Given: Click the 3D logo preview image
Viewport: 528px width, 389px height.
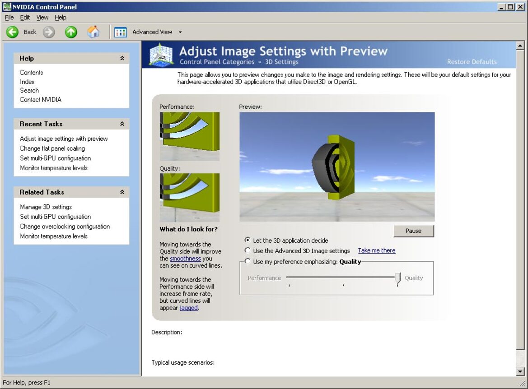Looking at the screenshot, I should (x=337, y=167).
